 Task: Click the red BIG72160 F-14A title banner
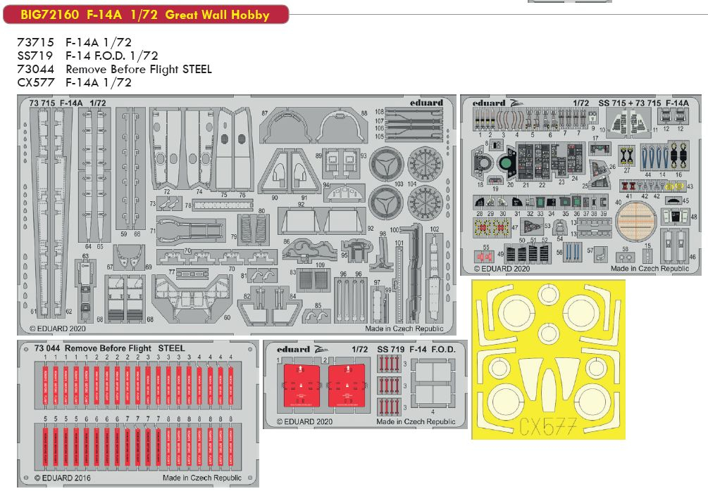click(145, 15)
